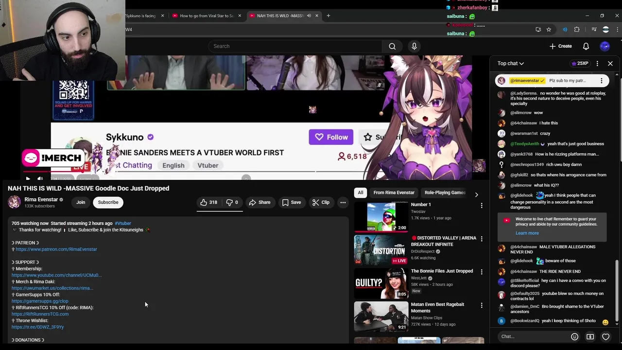This screenshot has width=622, height=350.
Task: Open more actions ellipsis below video
Action: point(343,202)
